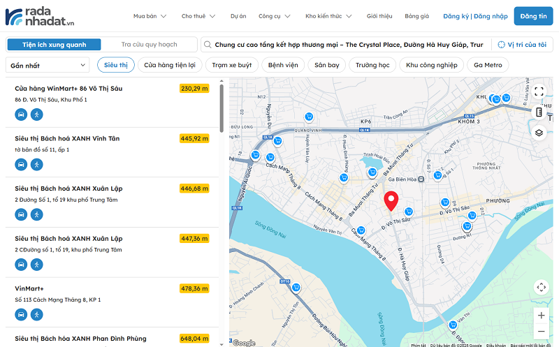Click the car route icon for WinMart+ 86 Võ Thị Sáu
This screenshot has width=559, height=347.
22,115
